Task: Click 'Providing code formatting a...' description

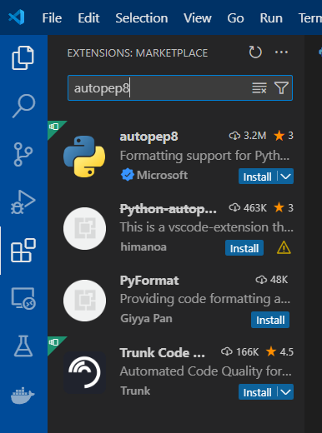Action: [x=205, y=299]
